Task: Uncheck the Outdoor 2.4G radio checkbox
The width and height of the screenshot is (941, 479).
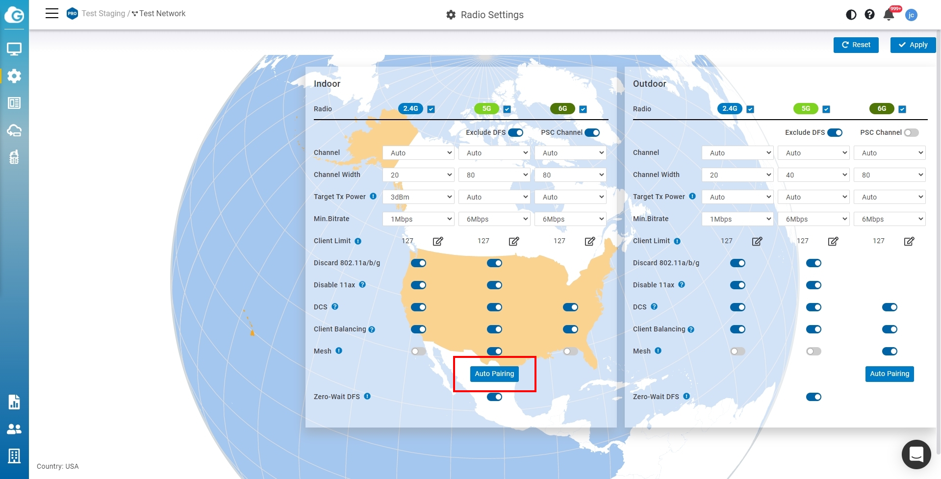Action: click(750, 109)
